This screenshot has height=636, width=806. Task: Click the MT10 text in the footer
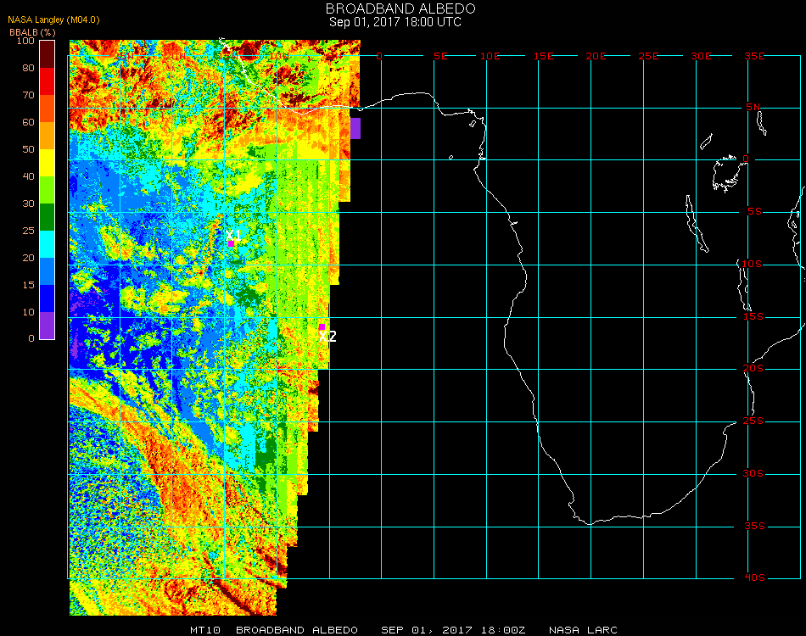click(205, 630)
